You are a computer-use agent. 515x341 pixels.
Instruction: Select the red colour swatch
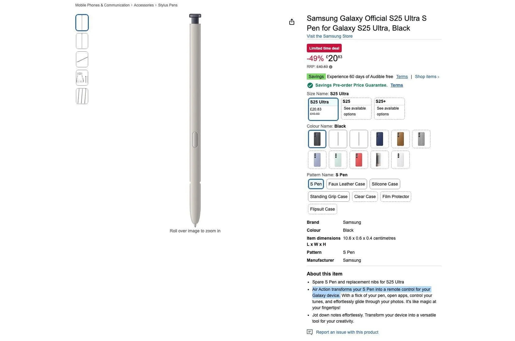[359, 159]
